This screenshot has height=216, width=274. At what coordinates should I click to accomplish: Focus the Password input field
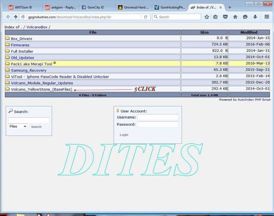(158, 124)
